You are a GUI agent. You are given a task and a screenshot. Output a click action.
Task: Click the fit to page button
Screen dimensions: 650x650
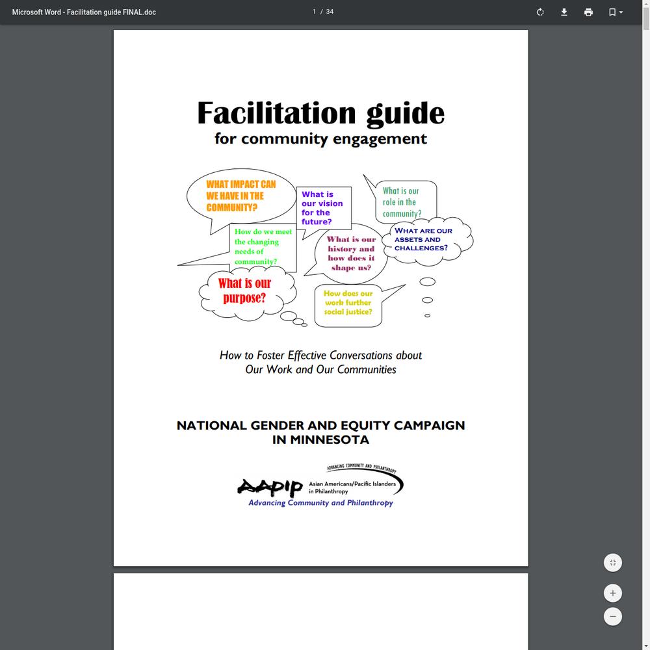pos(613,562)
